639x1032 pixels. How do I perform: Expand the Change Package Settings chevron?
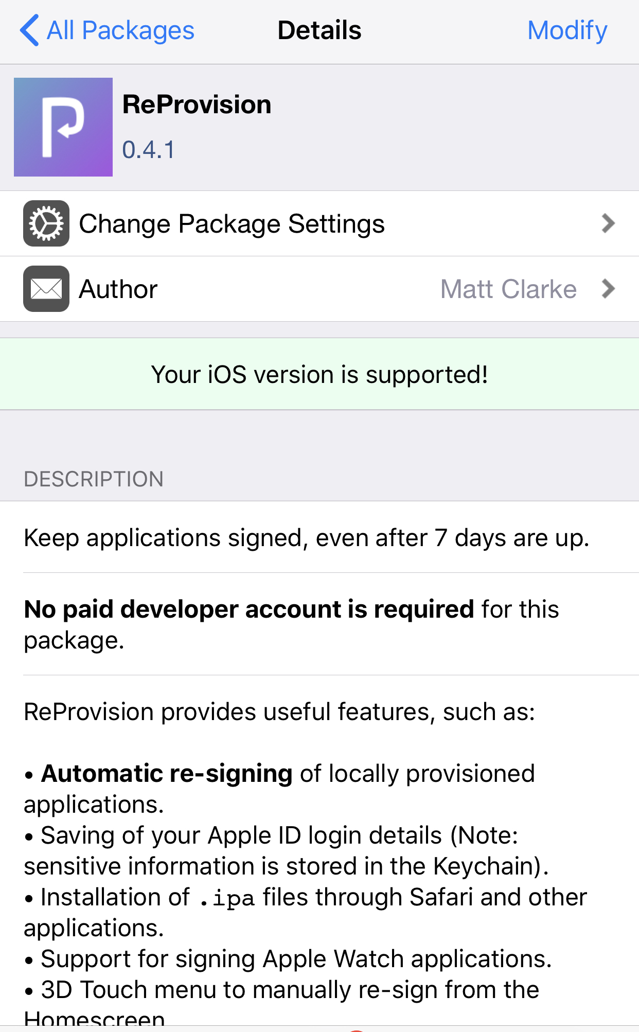click(608, 223)
